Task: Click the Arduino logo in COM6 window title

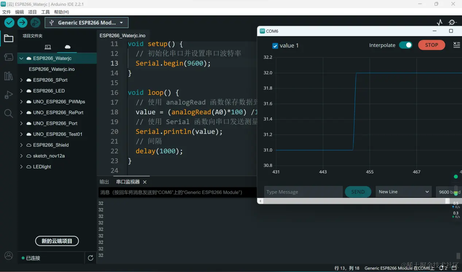Action: [262, 31]
